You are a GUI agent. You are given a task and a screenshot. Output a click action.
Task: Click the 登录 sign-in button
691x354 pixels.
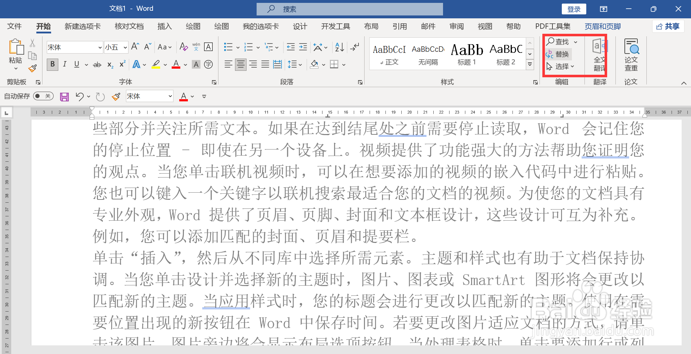pos(574,9)
